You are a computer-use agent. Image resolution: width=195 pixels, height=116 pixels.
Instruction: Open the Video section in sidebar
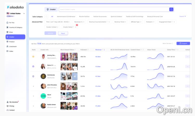[x=11, y=51]
